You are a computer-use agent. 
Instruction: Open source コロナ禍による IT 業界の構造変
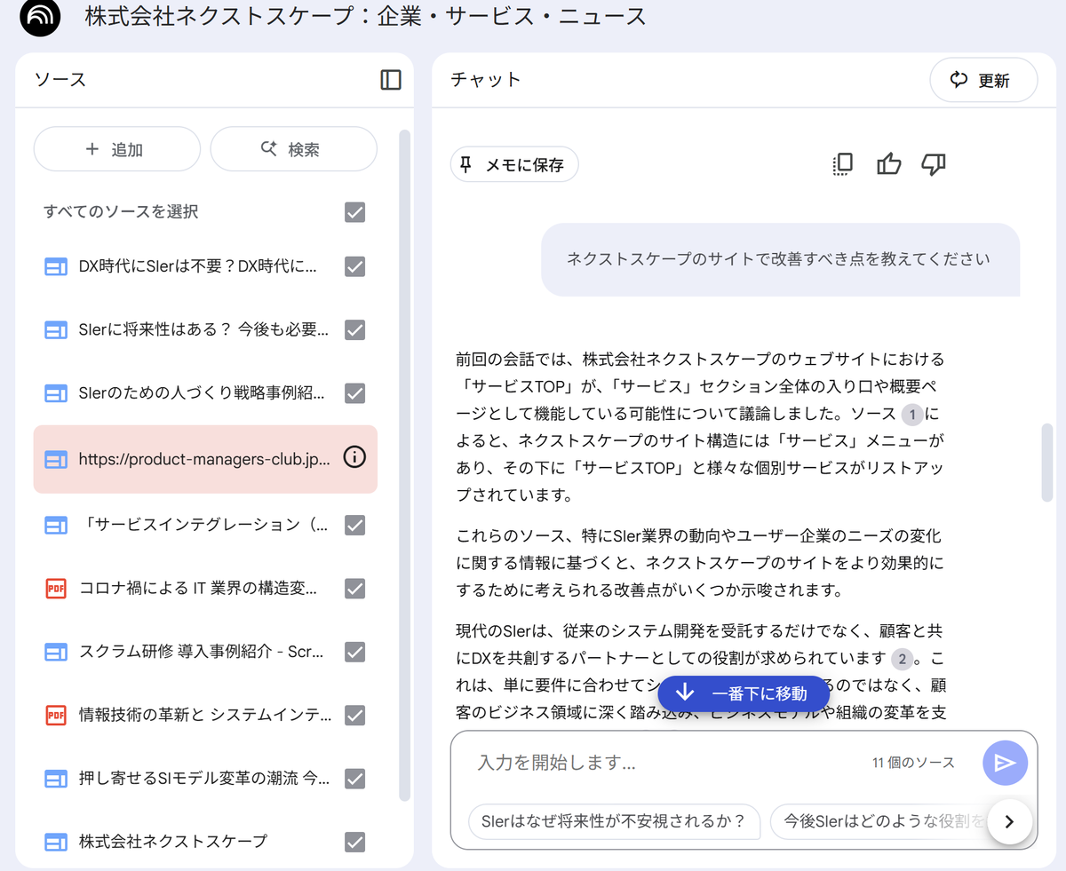[x=198, y=588]
